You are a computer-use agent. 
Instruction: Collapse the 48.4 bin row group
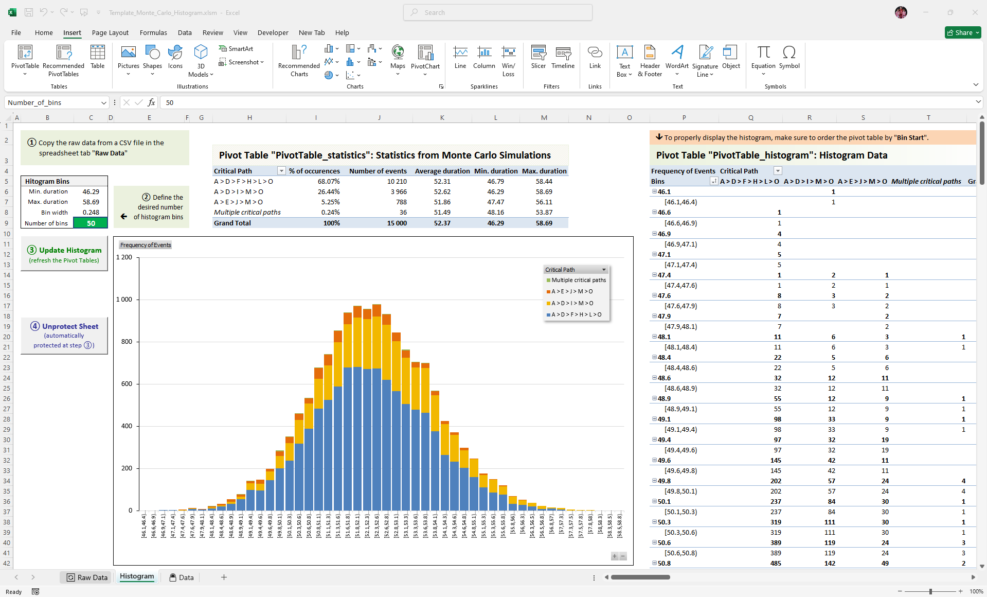[654, 357]
